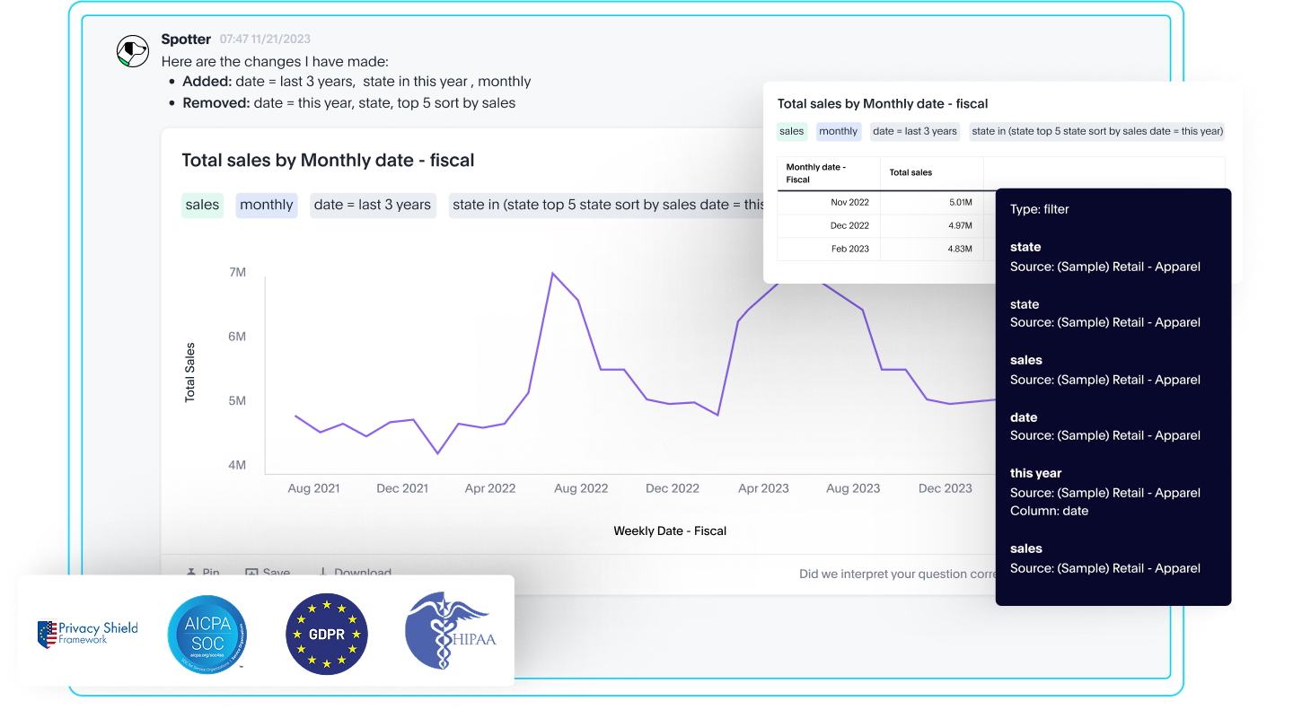Click the Aug 2022 peak on the sales line
Viewport: 1311px width, 719px height.
(x=554, y=272)
